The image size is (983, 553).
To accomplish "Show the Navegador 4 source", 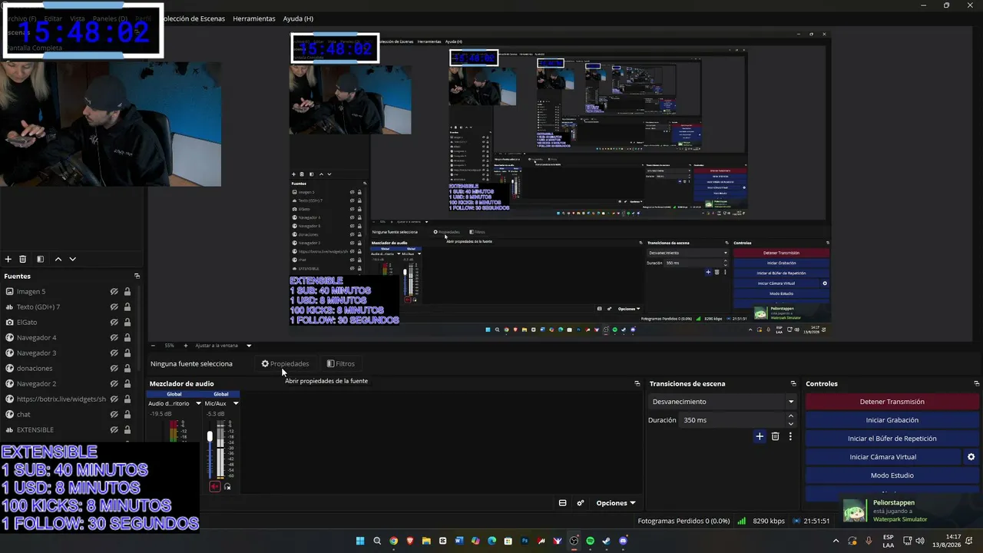I will coord(114,338).
